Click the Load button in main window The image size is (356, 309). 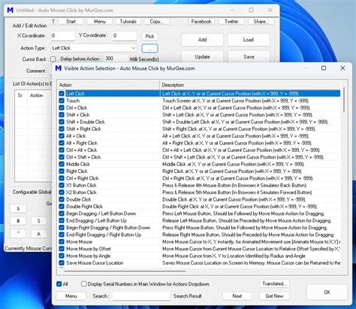tap(249, 40)
